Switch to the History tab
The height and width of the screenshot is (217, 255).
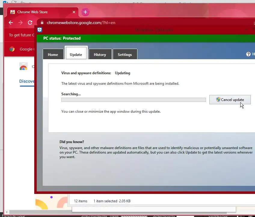(100, 54)
